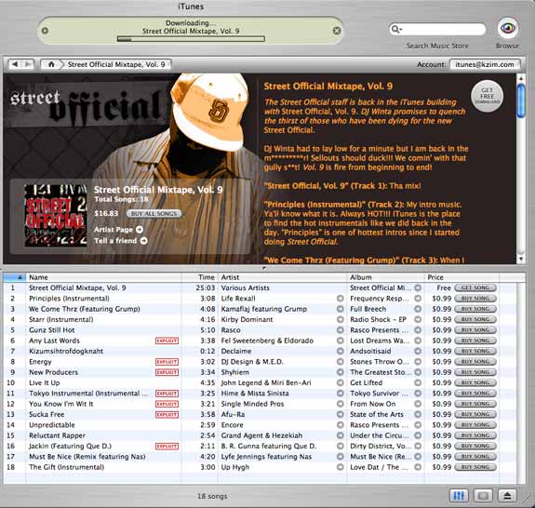535x508 pixels.
Task: Go back with the left arrow button
Action: click(x=15, y=64)
